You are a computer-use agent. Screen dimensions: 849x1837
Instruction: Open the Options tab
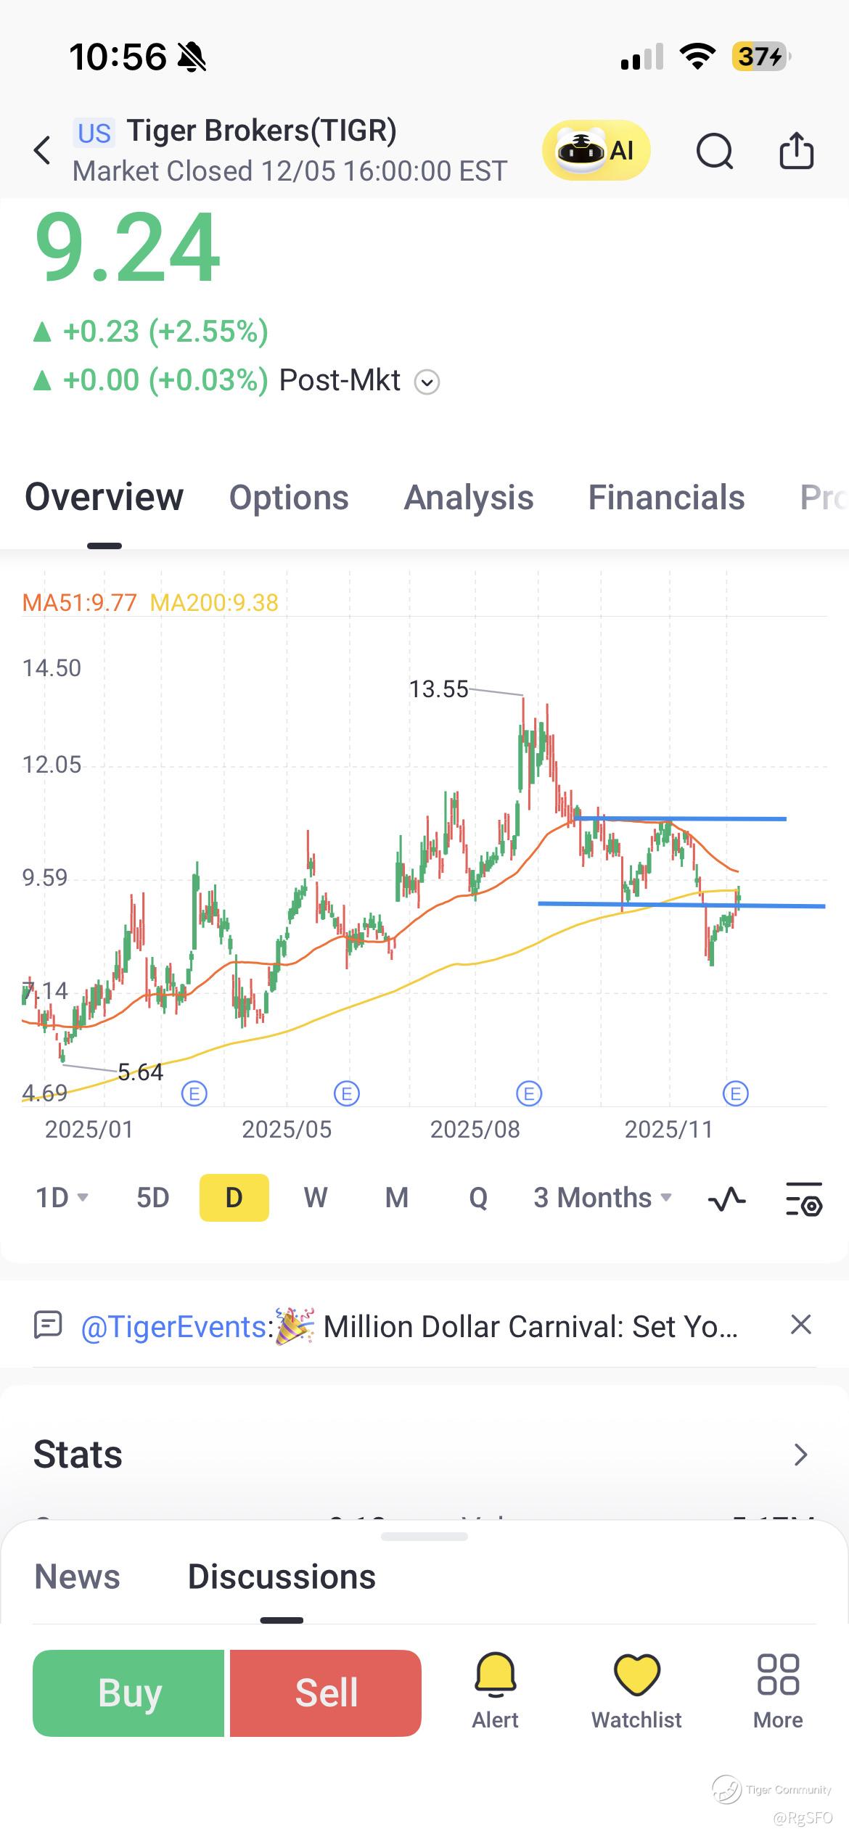coord(289,498)
